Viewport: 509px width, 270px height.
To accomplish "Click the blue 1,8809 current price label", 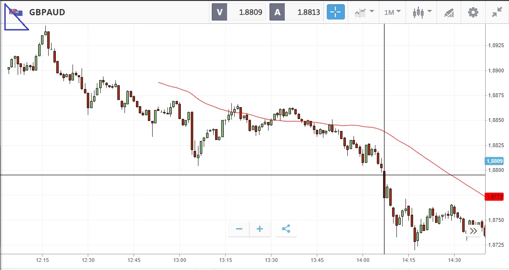I will (494, 161).
